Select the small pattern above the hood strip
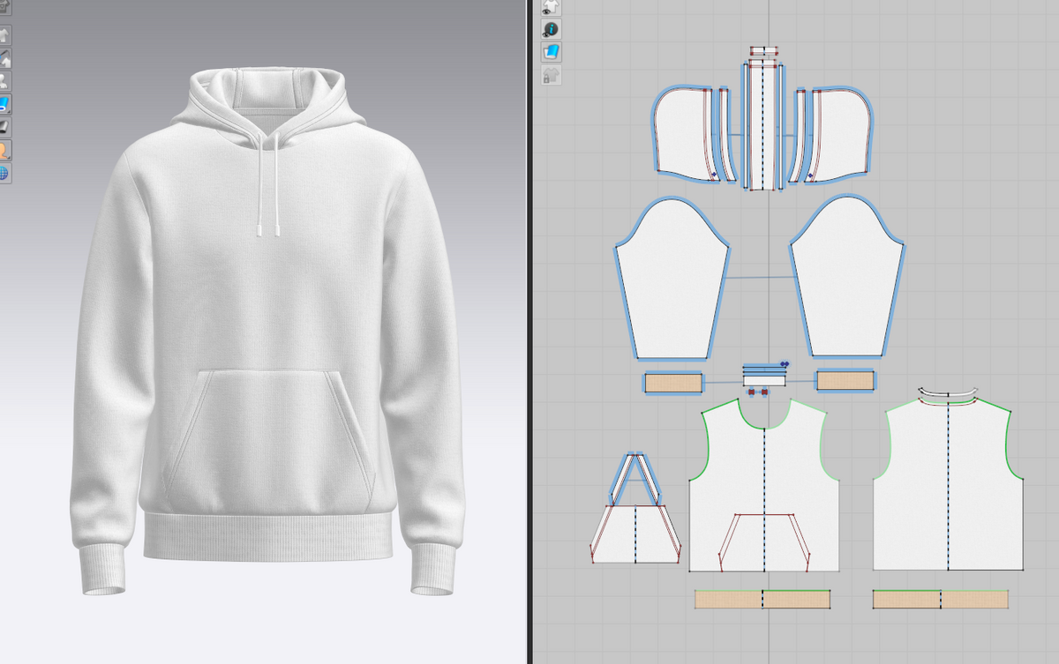The height and width of the screenshot is (664, 1059). [763, 51]
